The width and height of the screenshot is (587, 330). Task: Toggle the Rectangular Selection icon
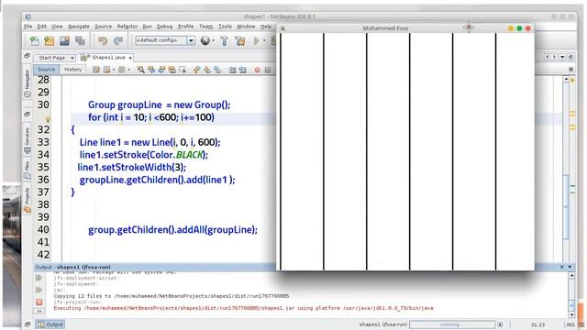click(x=183, y=70)
